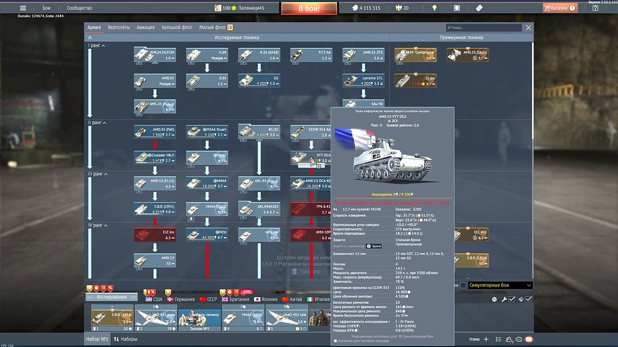
Task: Select the locked ELC bis card
Action: (155, 235)
